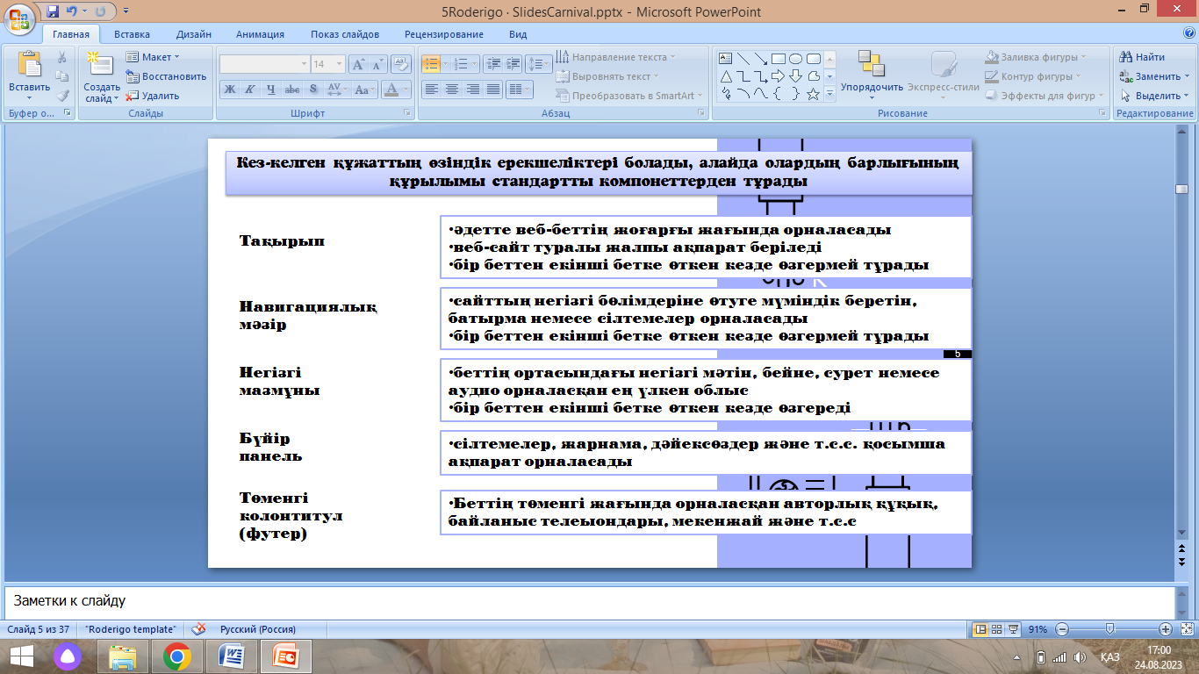This screenshot has height=674, width=1199.
Task: Save the presentation from the quick access toolbar
Action: pos(53,12)
